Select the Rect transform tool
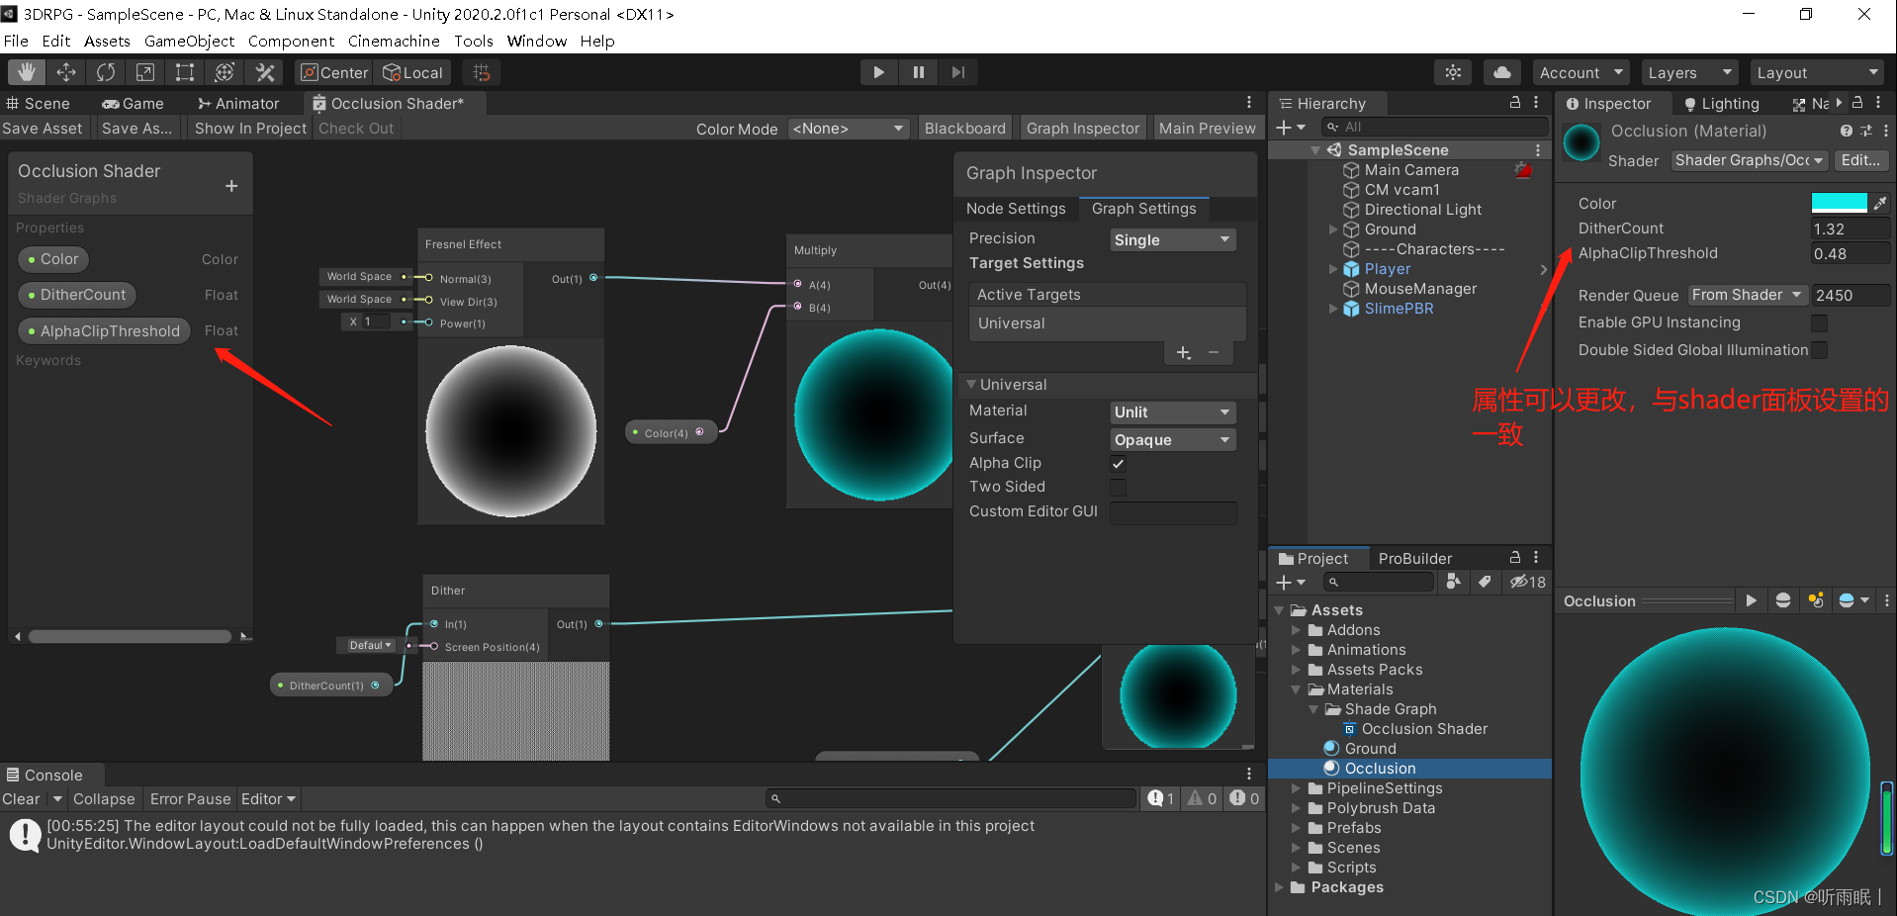This screenshot has width=1897, height=916. point(185,72)
